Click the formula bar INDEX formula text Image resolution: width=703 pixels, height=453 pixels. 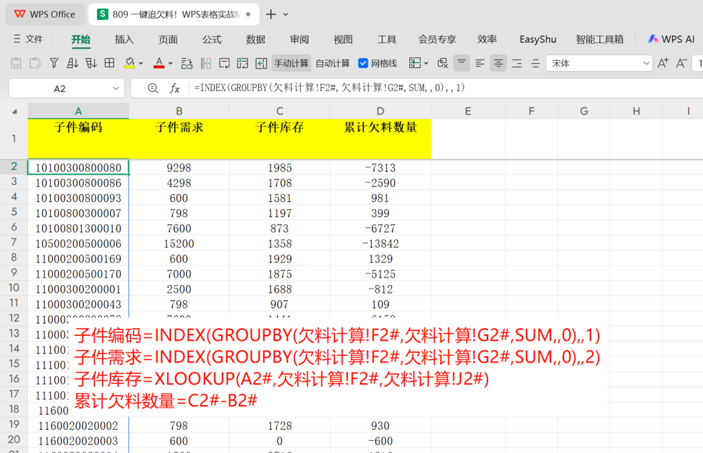click(x=330, y=88)
